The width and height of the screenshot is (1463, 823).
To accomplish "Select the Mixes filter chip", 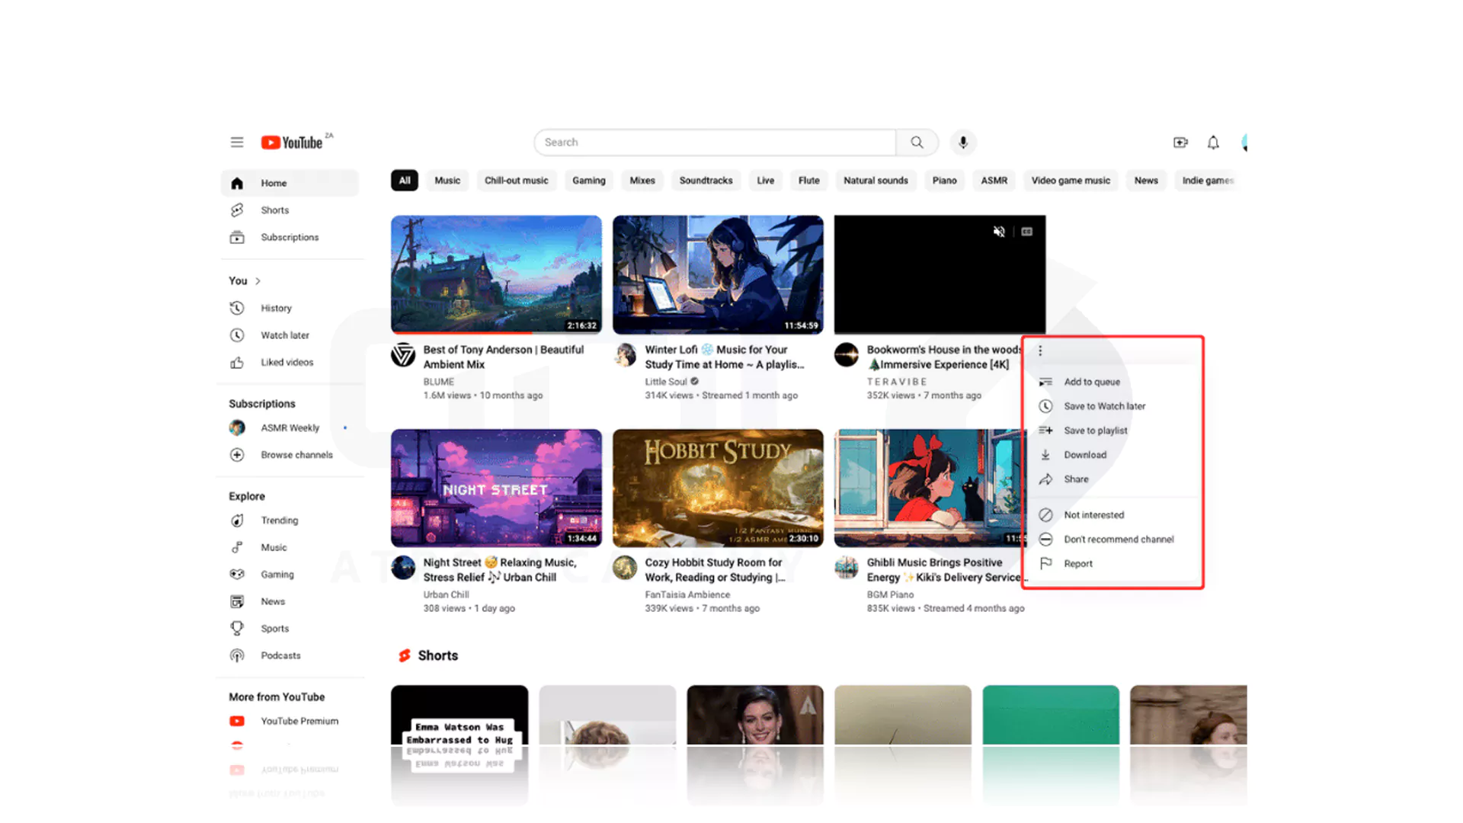I will click(x=642, y=181).
